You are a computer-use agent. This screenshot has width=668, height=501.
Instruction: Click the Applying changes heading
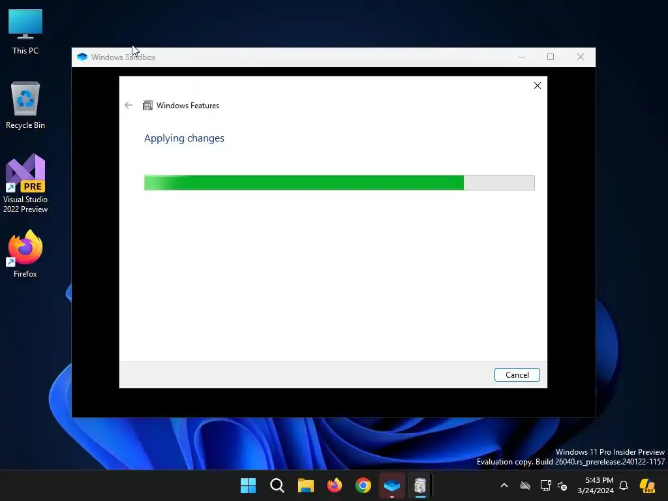coord(184,138)
